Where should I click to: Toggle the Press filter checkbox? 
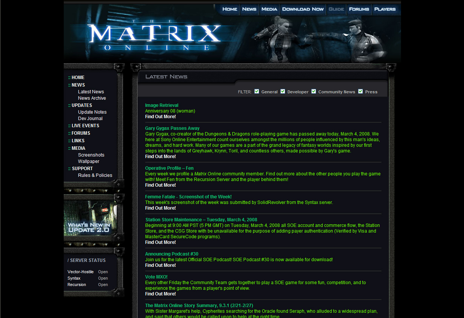(x=361, y=91)
